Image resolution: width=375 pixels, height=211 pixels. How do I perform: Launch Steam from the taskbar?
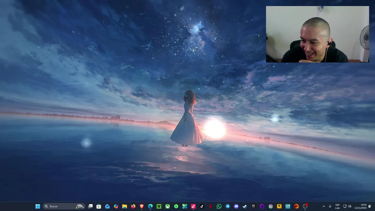[x=245, y=206]
